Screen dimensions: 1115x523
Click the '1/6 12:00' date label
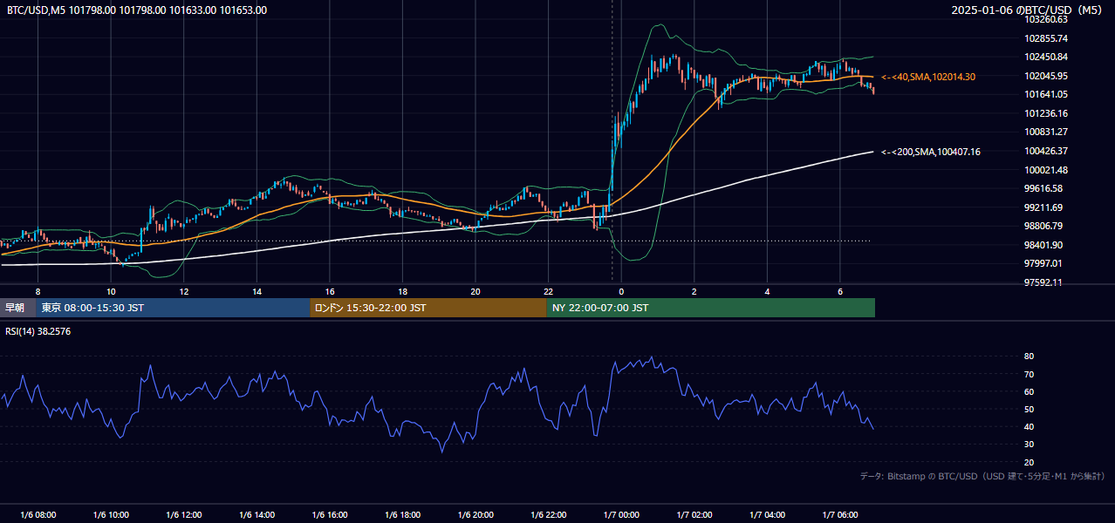tap(184, 514)
